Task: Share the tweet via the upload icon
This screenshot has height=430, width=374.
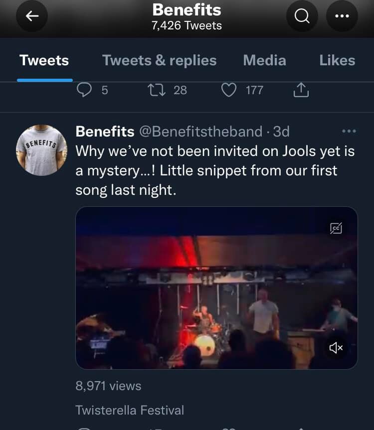Action: (x=301, y=90)
